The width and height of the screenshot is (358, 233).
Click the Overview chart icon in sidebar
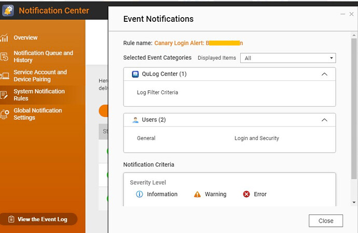5,38
